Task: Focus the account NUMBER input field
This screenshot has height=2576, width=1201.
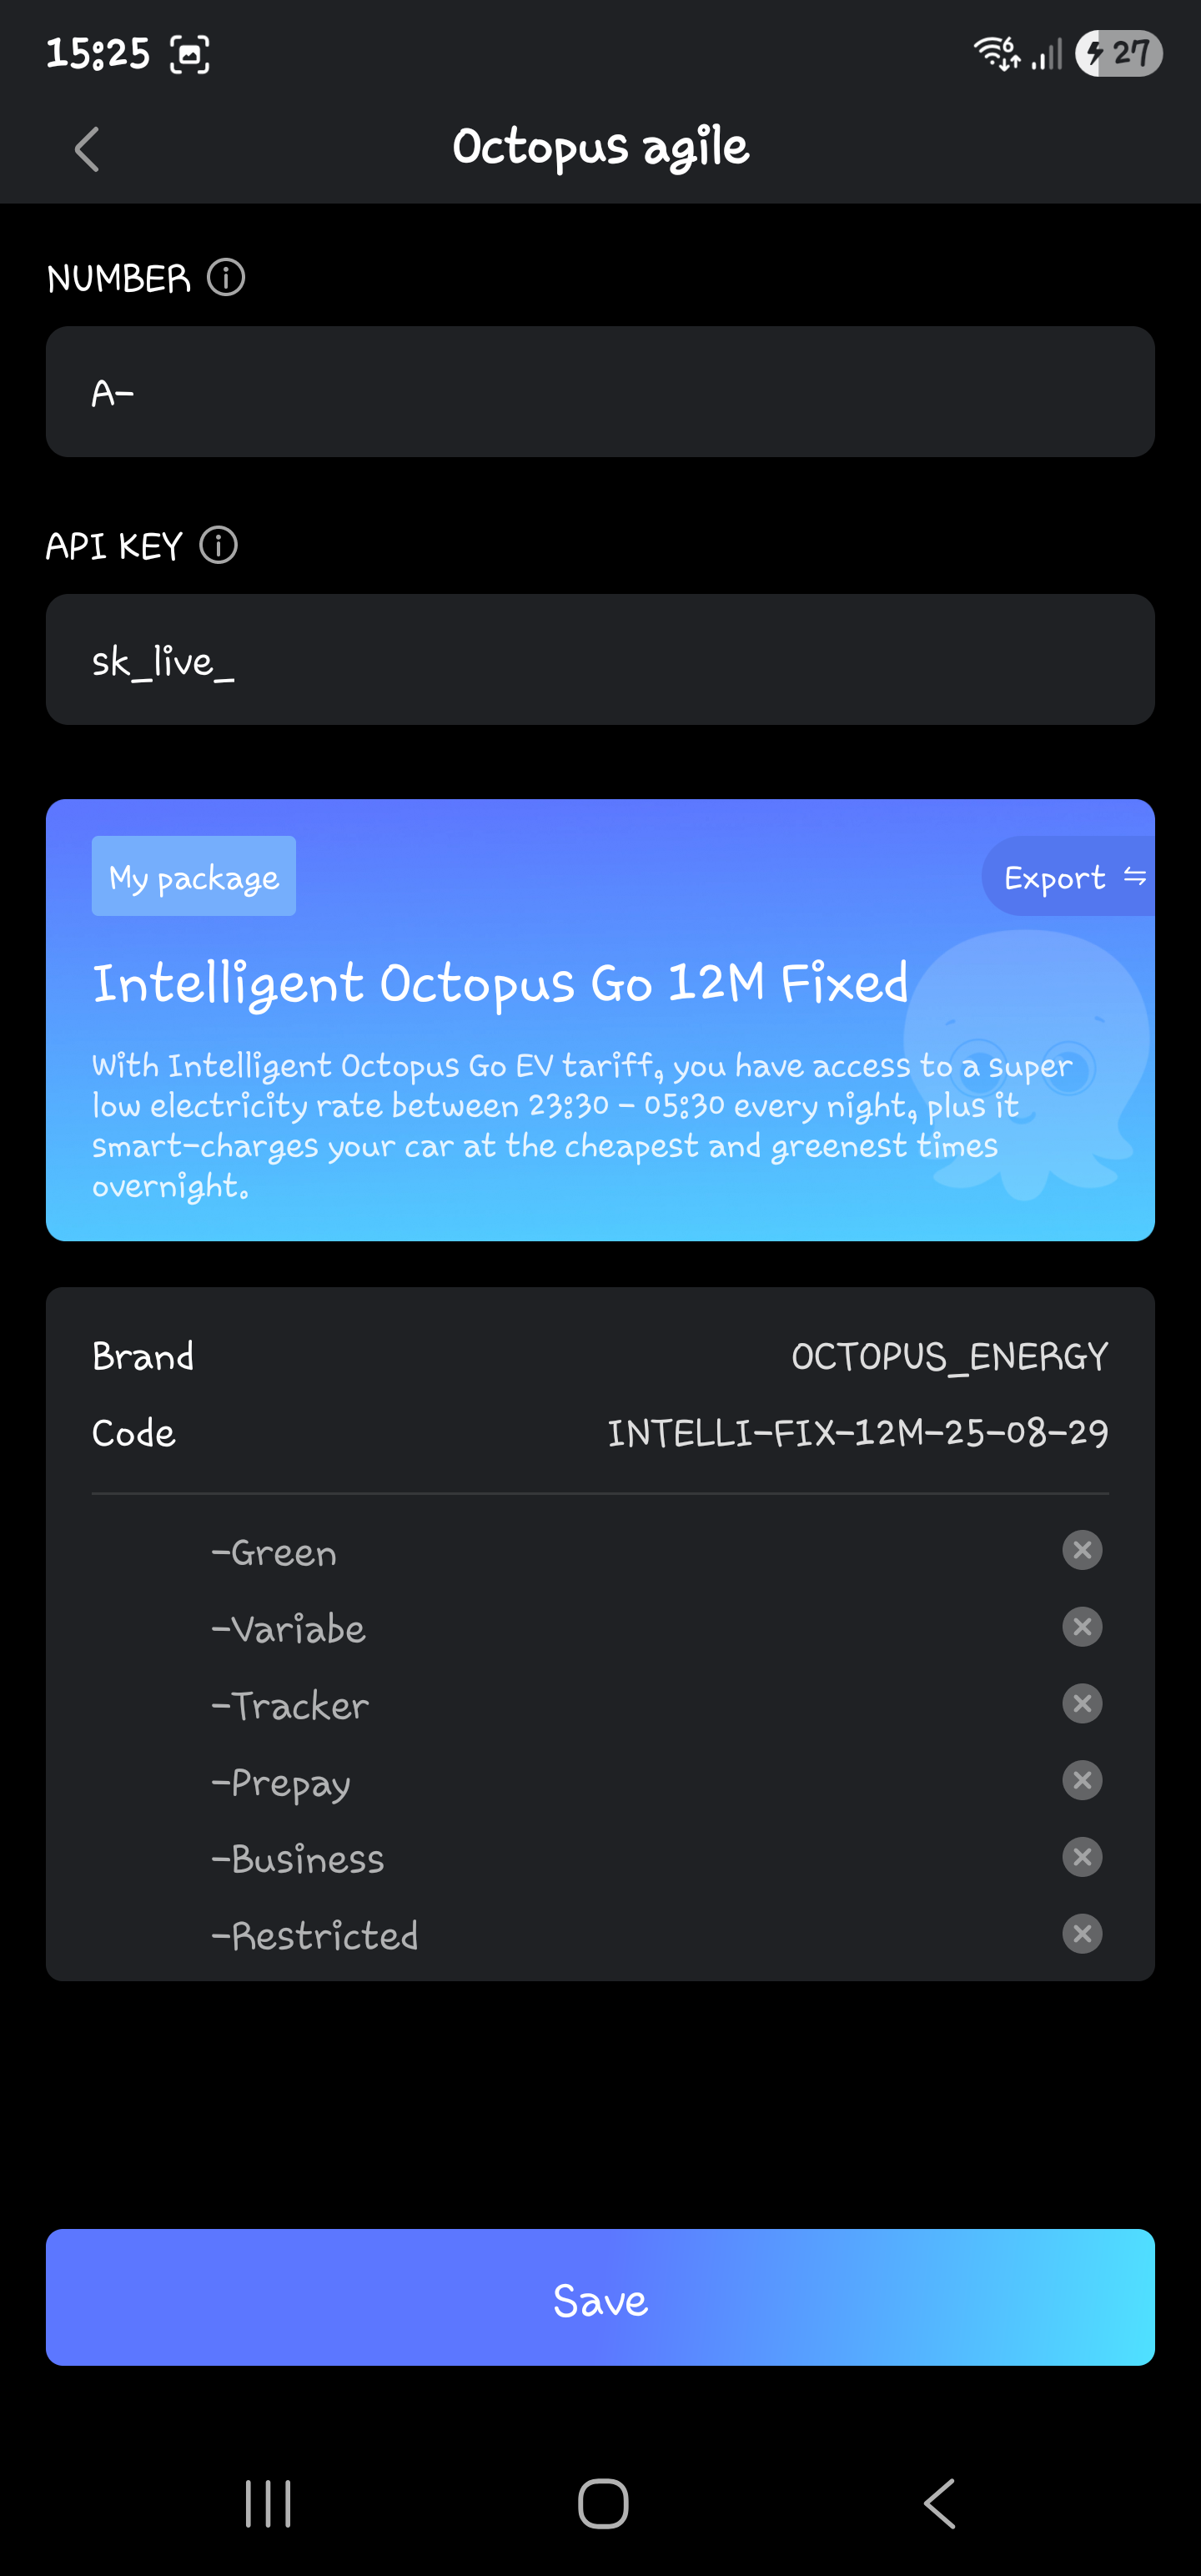Action: pyautogui.click(x=600, y=392)
